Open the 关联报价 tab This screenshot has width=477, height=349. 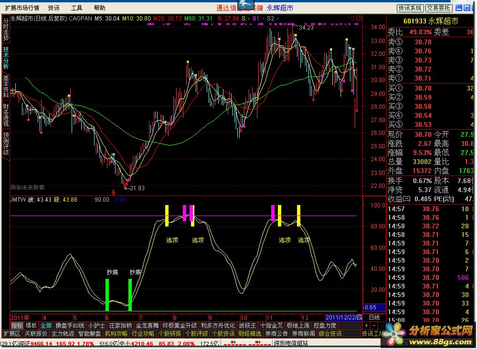point(36,334)
